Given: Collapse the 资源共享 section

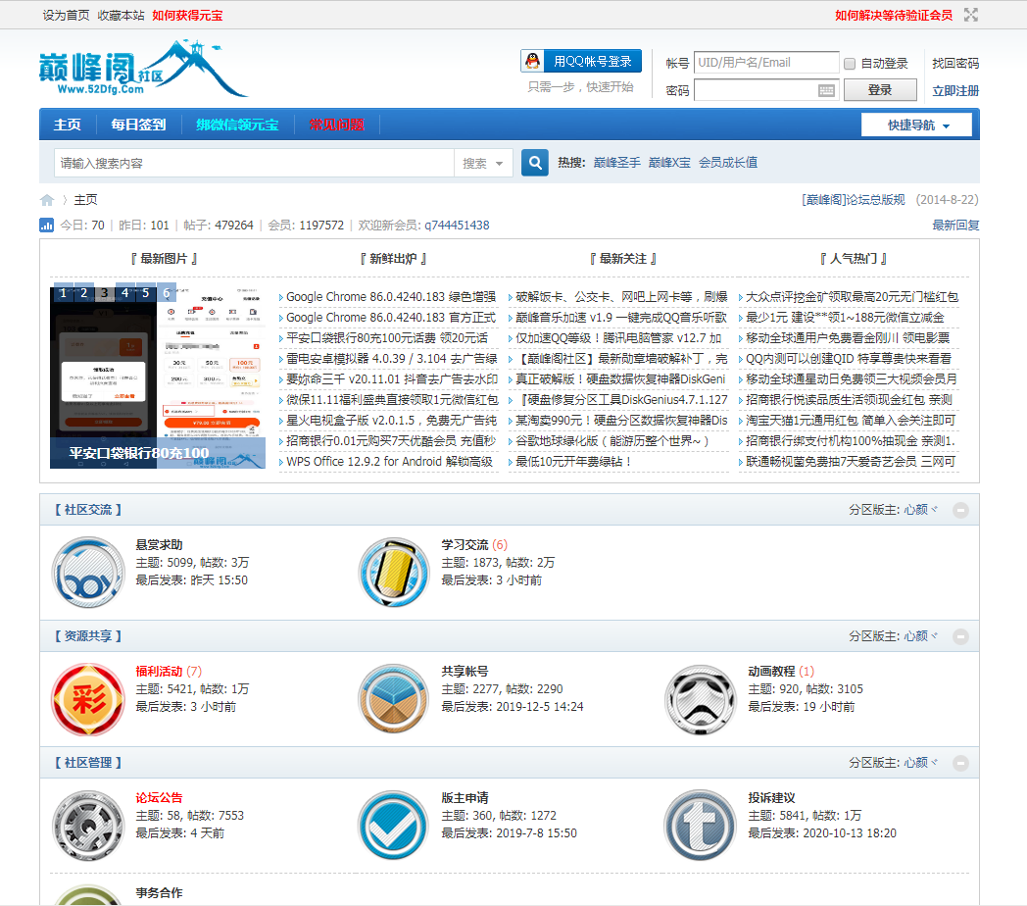Looking at the screenshot, I should tap(961, 636).
